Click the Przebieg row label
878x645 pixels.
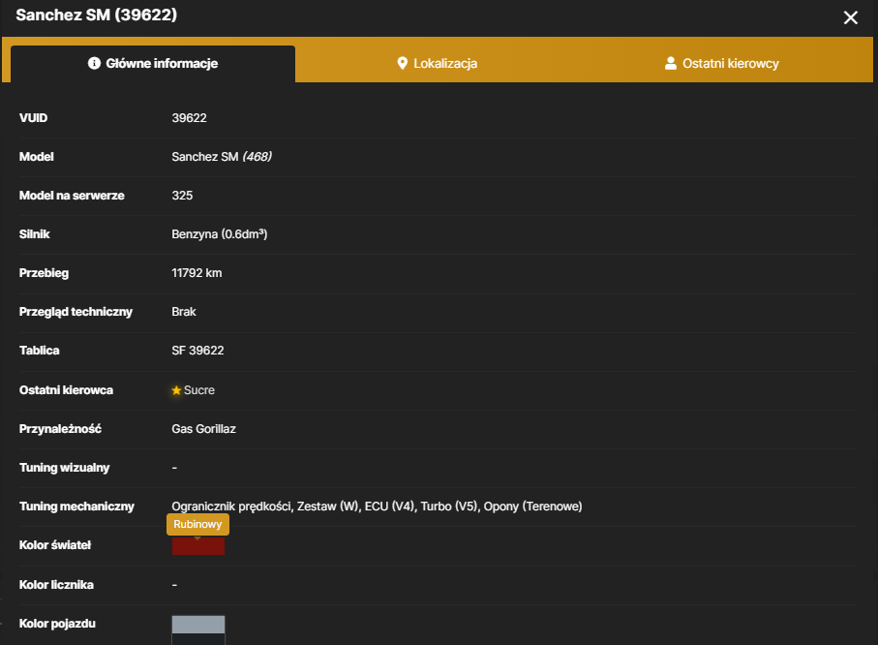44,273
